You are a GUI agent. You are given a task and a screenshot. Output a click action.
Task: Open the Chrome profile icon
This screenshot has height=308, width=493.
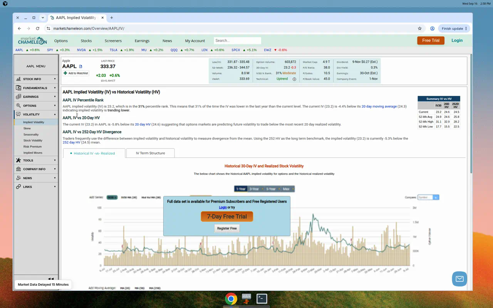point(432,28)
